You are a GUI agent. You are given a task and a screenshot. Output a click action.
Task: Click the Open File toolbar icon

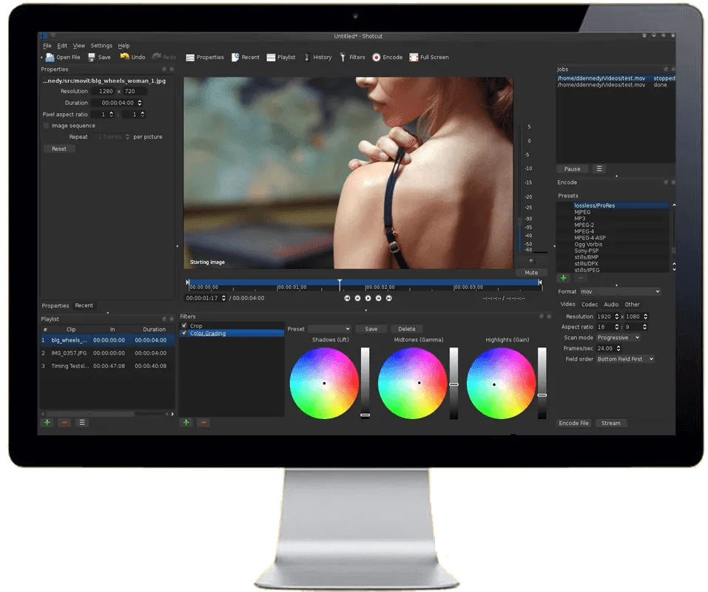coord(50,58)
